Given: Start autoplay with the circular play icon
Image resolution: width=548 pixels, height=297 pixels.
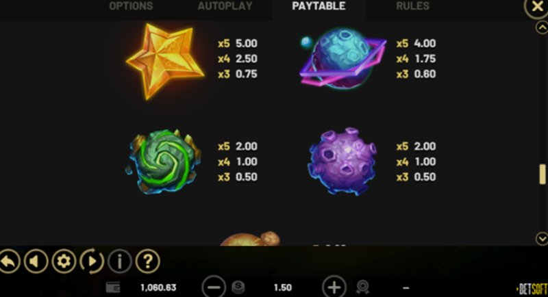Looking at the screenshot, I should (92, 261).
